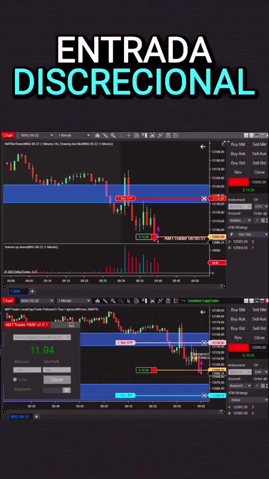Screen dimensions: 269x479
Task: Click Buy LMT order label on bottom chart
Action: pos(125,396)
